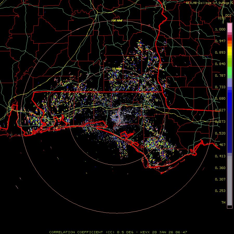Click the 0.253 legend value
This screenshot has height=234, width=234.
tap(220, 191)
